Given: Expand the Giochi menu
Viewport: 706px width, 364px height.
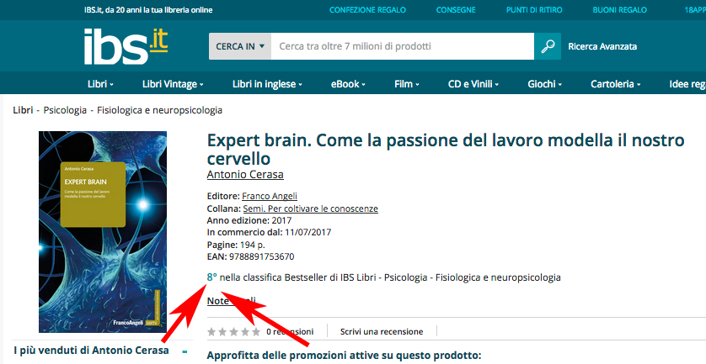Looking at the screenshot, I should (545, 84).
